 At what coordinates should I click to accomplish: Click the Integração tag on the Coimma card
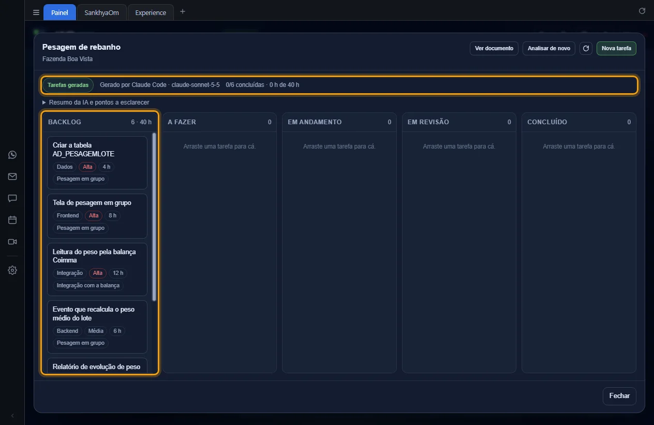coord(70,273)
